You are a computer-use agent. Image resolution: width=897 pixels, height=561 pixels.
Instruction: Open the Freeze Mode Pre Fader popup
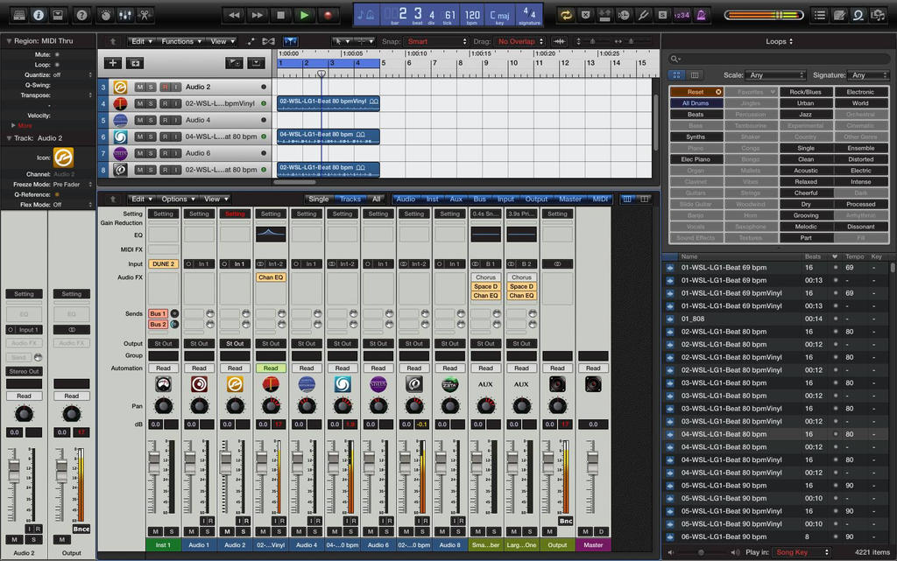(x=72, y=185)
